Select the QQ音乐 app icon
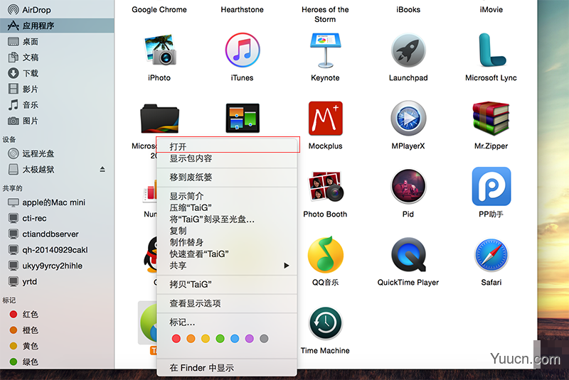The width and height of the screenshot is (569, 380). click(x=325, y=255)
